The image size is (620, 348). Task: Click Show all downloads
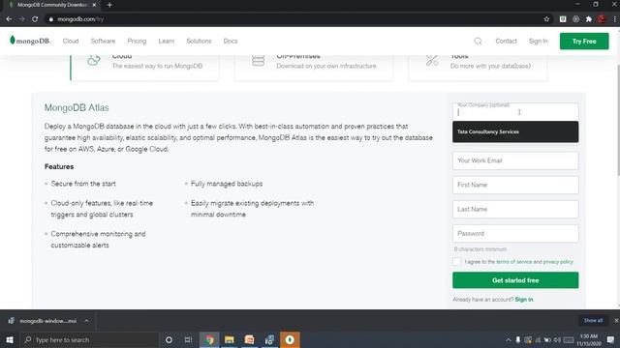pyautogui.click(x=593, y=320)
